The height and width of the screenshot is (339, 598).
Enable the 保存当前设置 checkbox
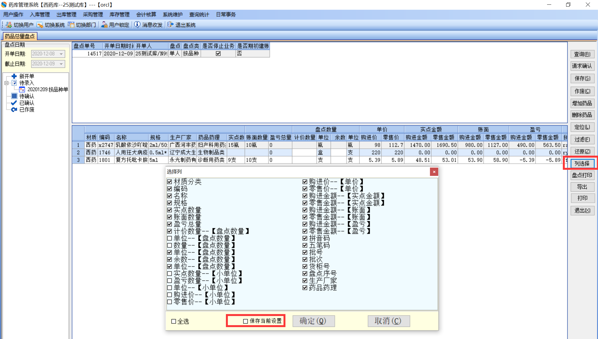coord(245,321)
